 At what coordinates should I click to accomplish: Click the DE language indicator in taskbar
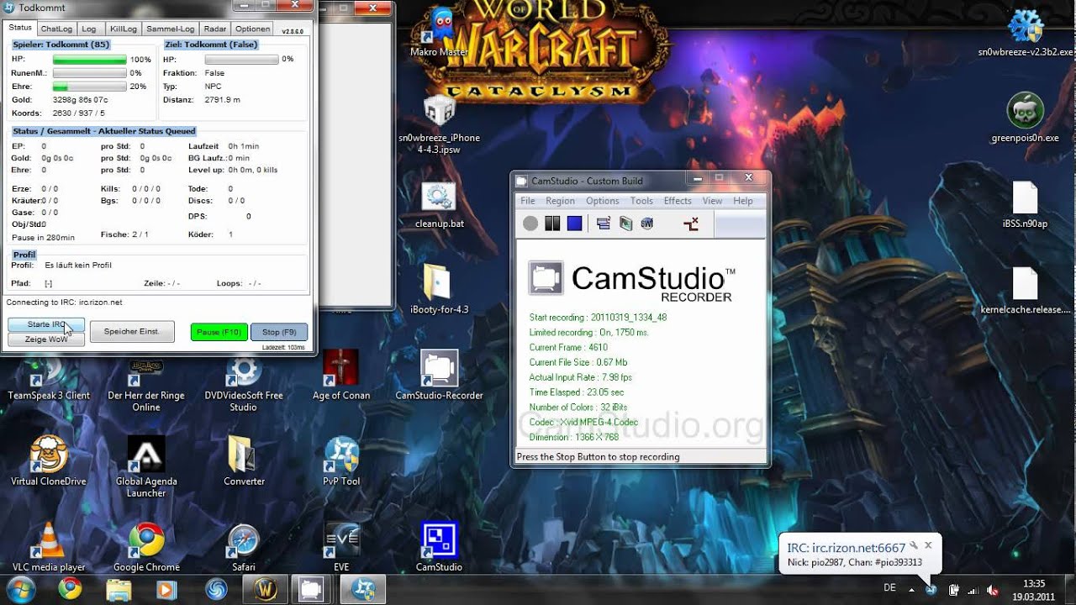(x=889, y=588)
